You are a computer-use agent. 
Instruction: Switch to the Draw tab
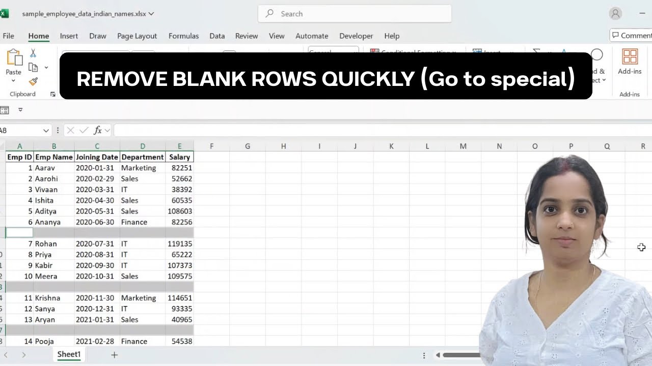pos(98,36)
